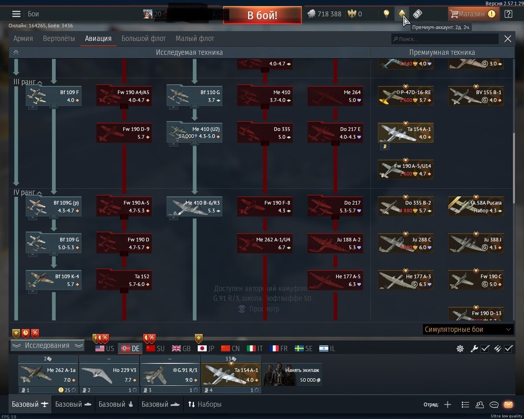Open the Наборы presets switcher
The height and width of the screenshot is (419, 524).
[x=205, y=404]
